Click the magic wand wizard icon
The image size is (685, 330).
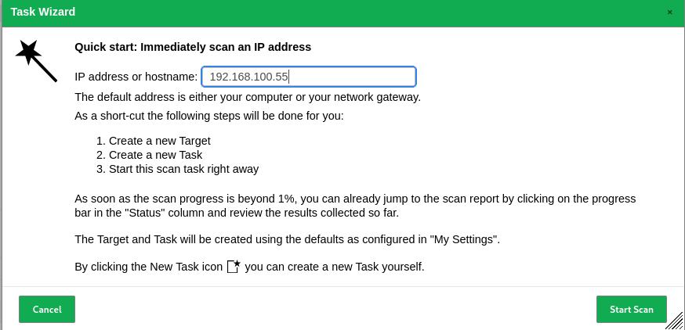36,60
